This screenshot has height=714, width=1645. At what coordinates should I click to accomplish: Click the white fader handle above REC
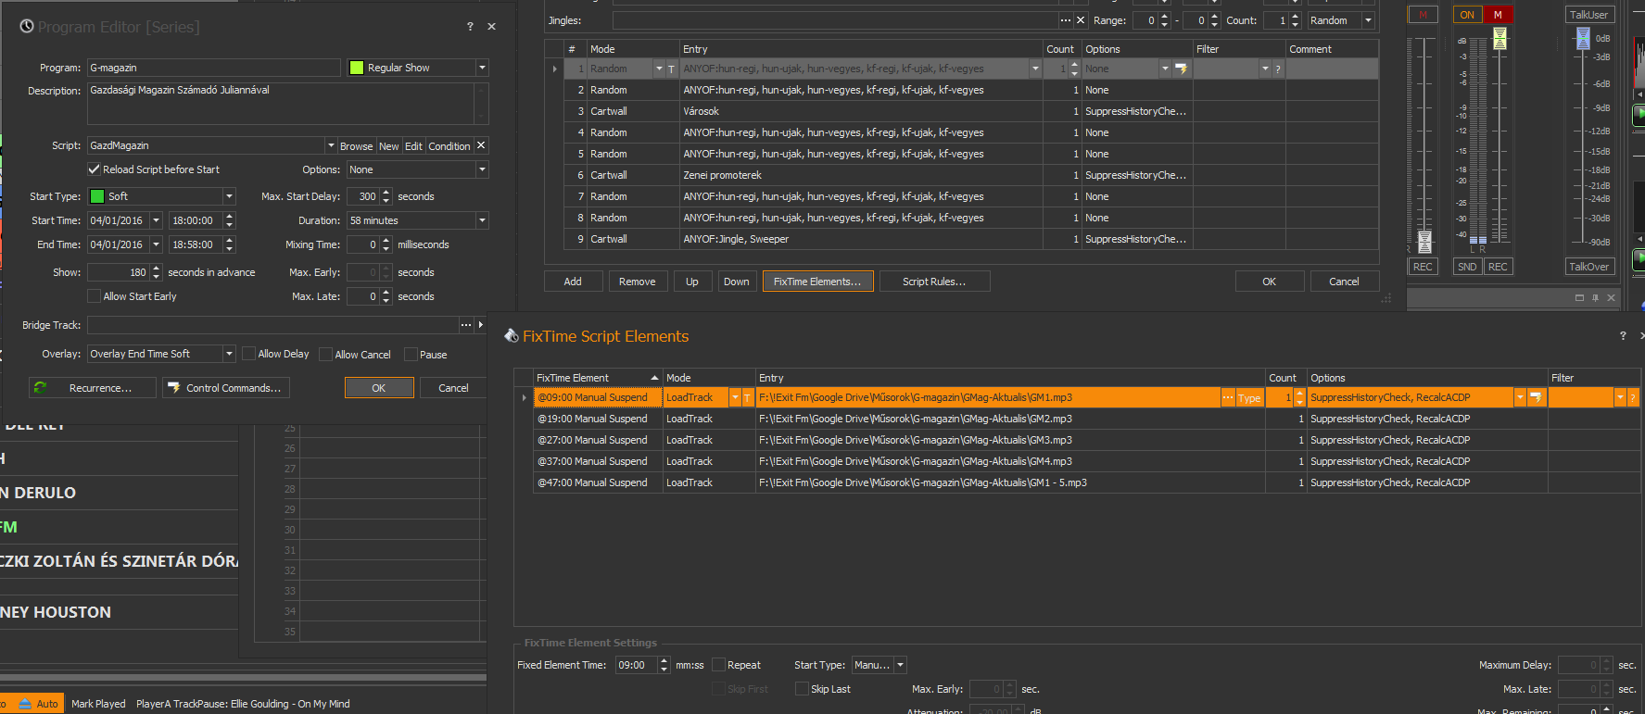pyautogui.click(x=1424, y=242)
